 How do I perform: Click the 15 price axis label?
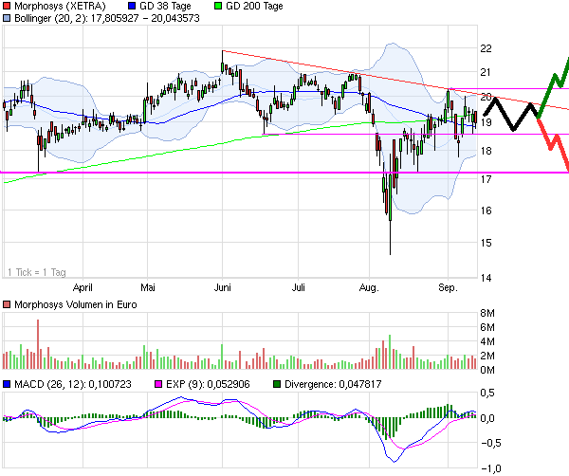pyautogui.click(x=486, y=243)
